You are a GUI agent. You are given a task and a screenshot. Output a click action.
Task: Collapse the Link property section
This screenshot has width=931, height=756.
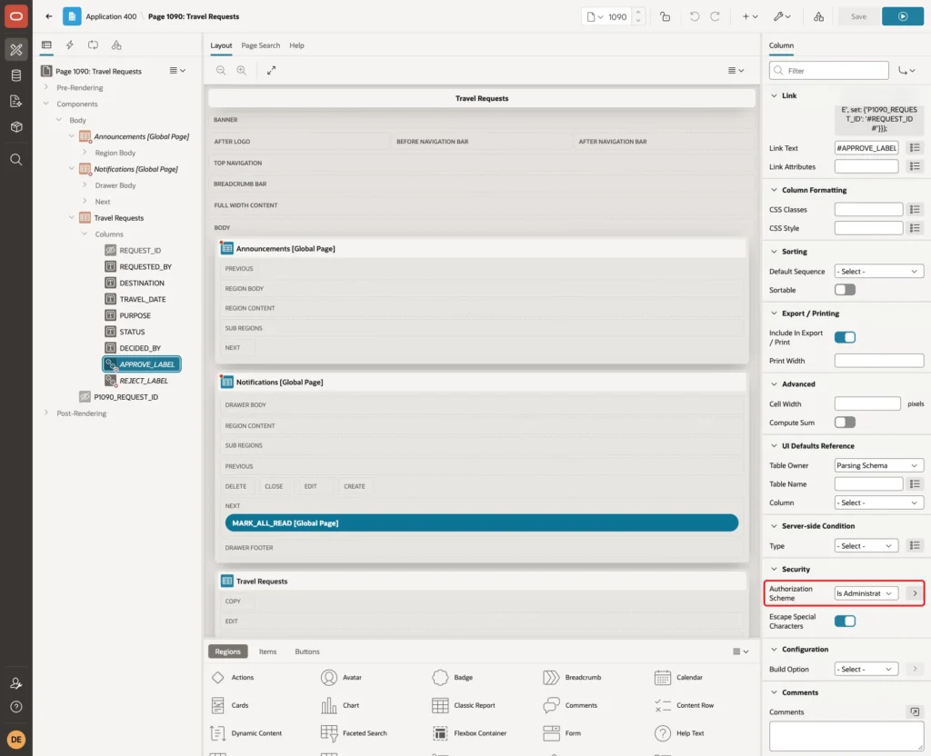click(774, 95)
